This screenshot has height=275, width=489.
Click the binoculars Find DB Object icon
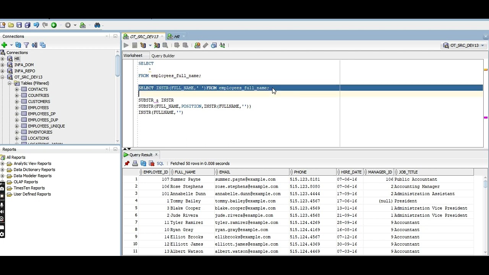pos(97,25)
